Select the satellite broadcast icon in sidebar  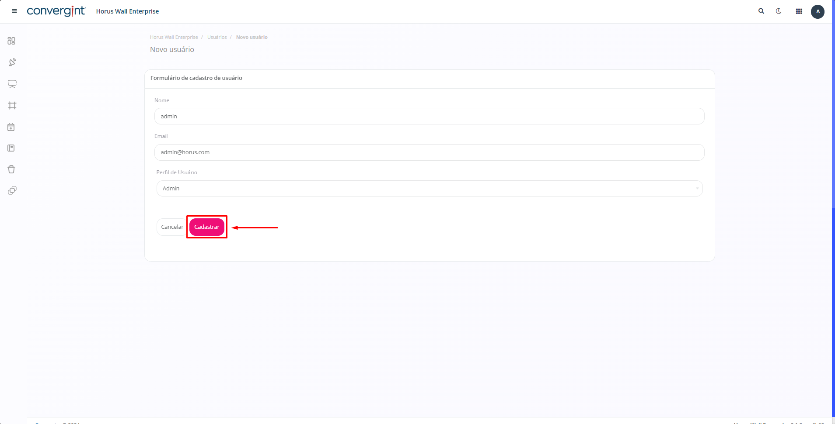tap(12, 62)
